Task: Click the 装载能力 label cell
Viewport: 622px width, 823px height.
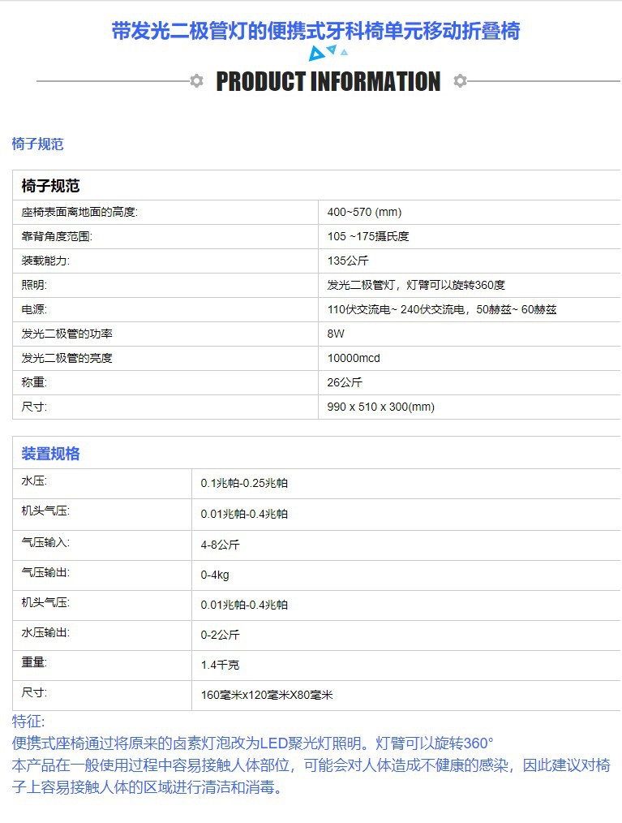Action: [x=165, y=261]
